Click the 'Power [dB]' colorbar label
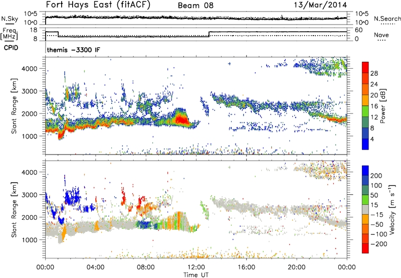Image resolution: width=401 pixels, height=278 pixels. pos(383,106)
